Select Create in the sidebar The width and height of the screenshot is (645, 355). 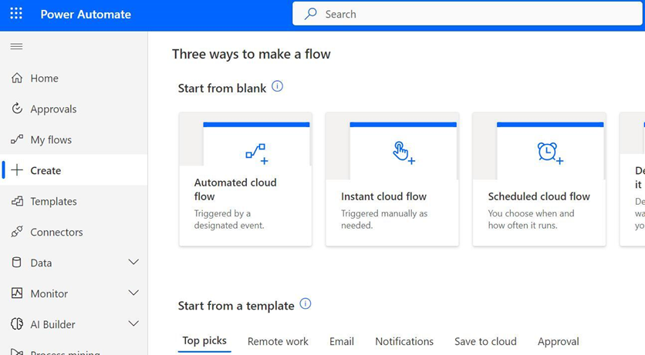[x=74, y=170]
